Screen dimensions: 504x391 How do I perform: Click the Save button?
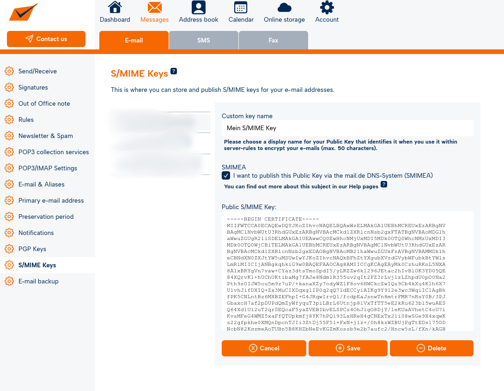(348, 349)
